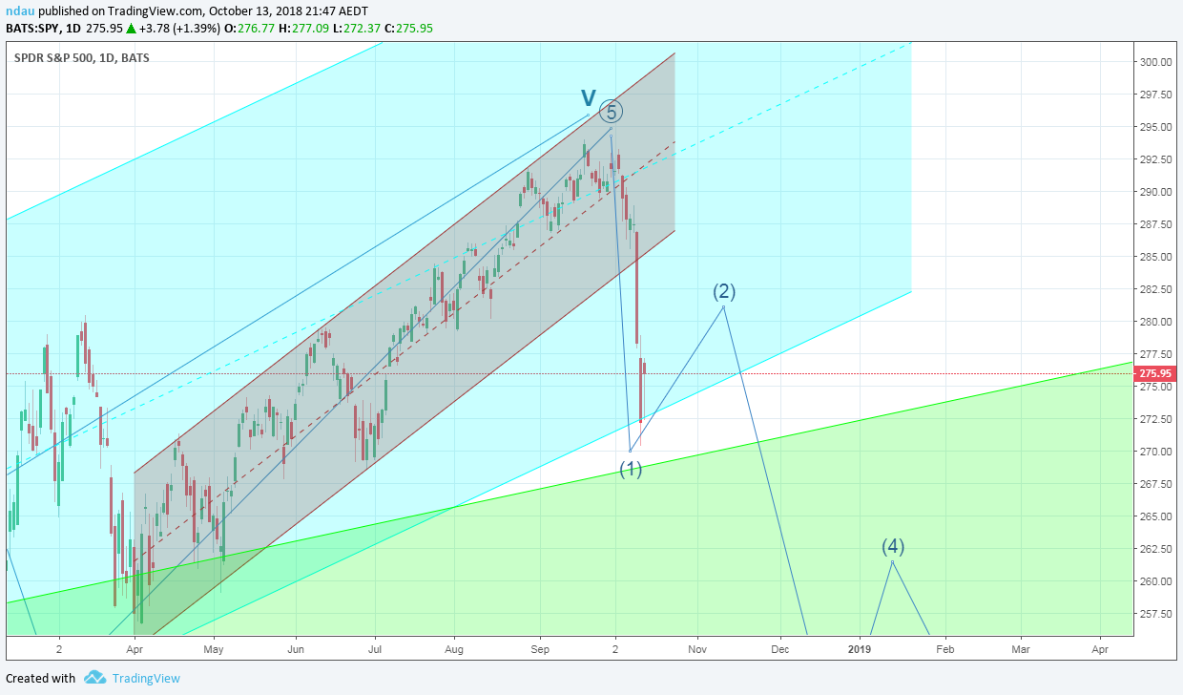Click the Jun time axis label
This screenshot has height=695, width=1183.
296,649
